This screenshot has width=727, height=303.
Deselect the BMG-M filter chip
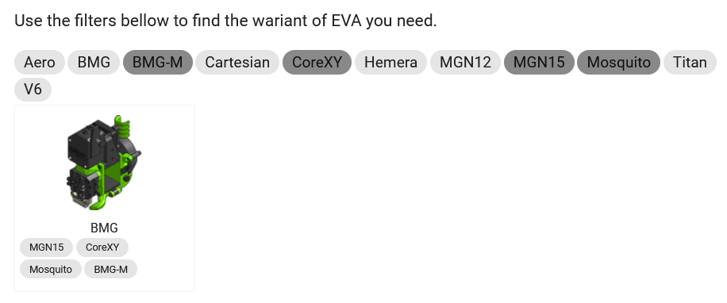[158, 62]
